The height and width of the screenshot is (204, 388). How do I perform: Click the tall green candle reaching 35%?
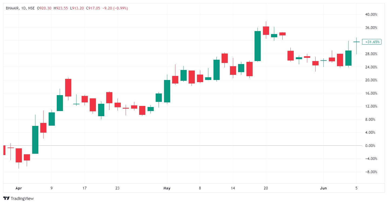[257, 46]
